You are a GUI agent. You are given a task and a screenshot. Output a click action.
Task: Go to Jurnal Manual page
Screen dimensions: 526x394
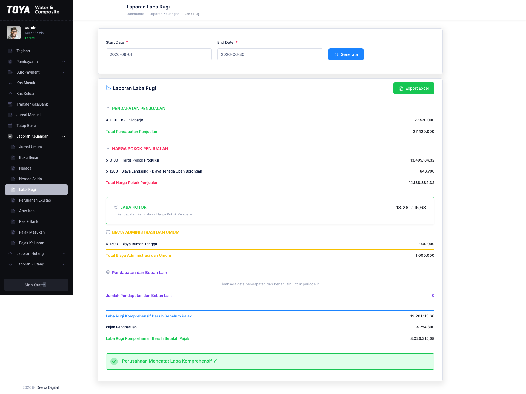click(x=36, y=115)
